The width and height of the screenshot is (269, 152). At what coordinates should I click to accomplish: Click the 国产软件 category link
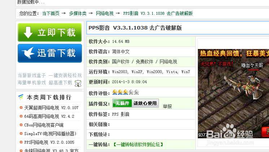click(121, 62)
